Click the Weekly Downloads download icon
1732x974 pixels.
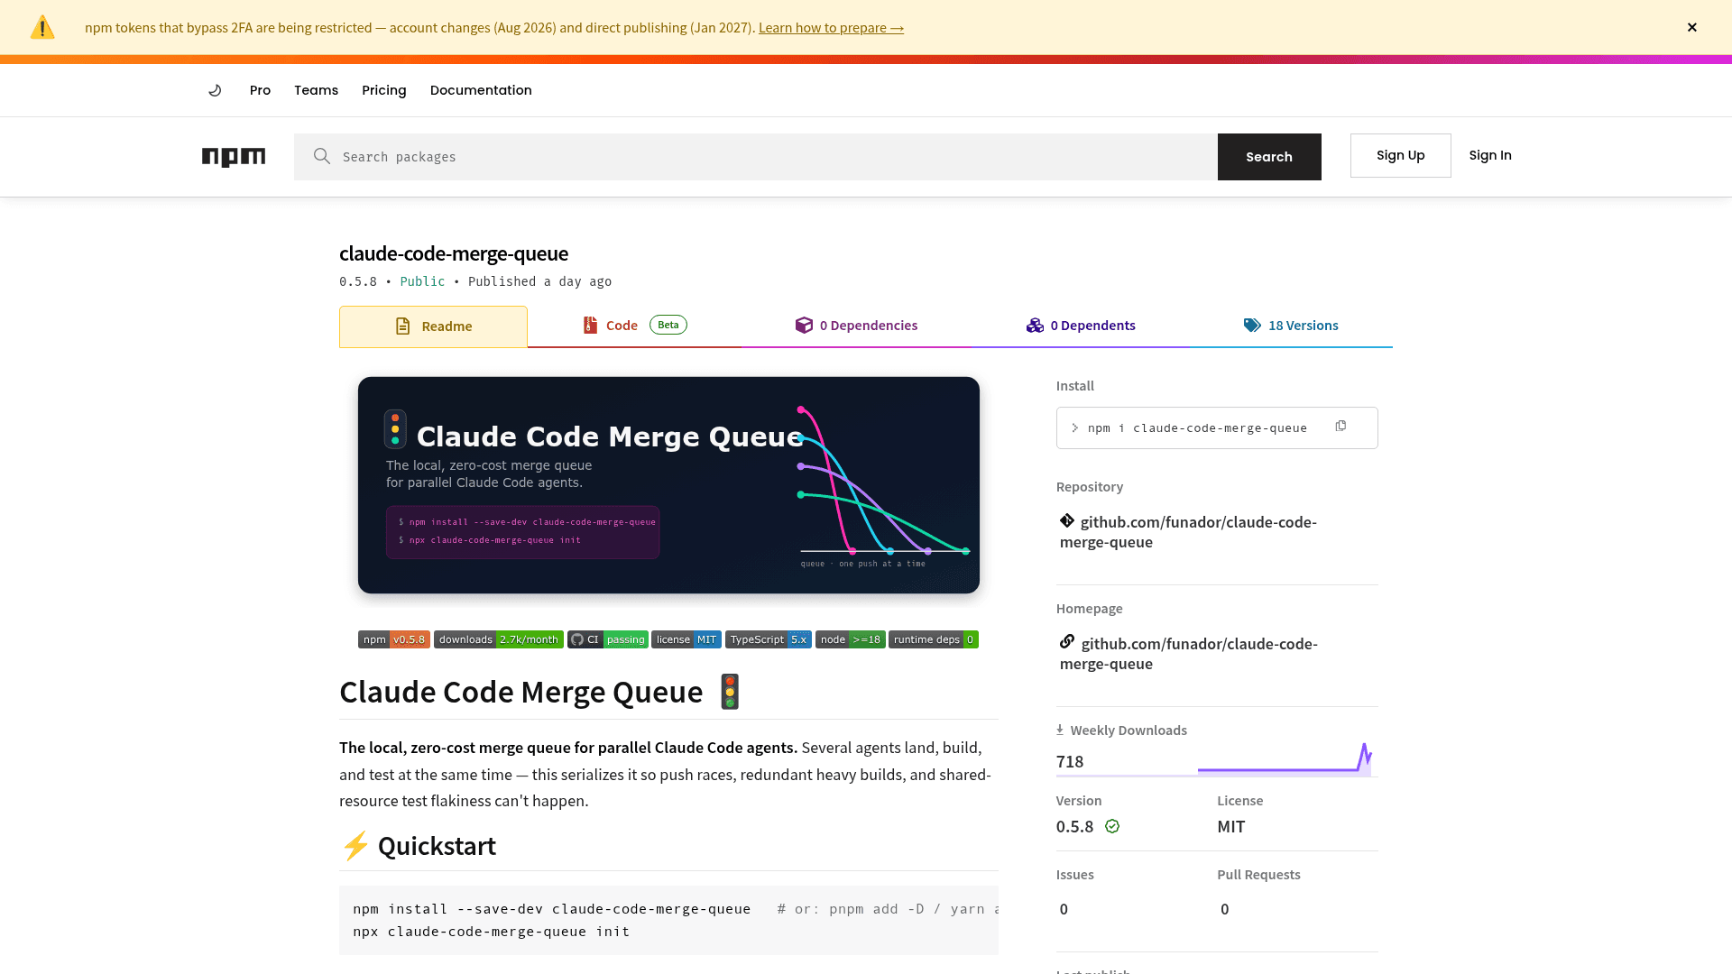click(x=1060, y=730)
